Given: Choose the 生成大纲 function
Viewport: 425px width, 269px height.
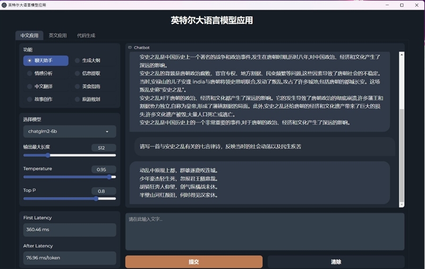Looking at the screenshot, I should (78, 60).
